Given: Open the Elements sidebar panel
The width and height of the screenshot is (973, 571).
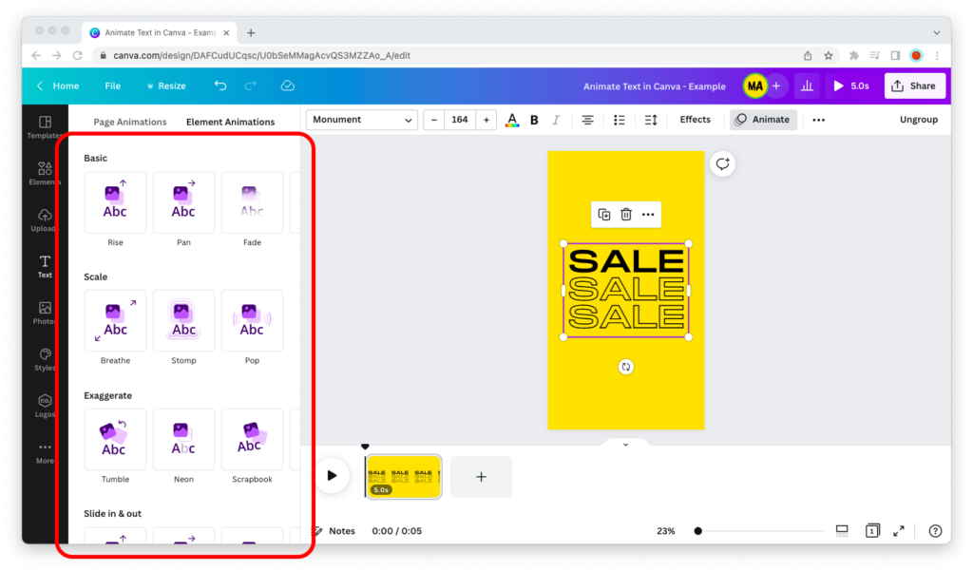Looking at the screenshot, I should click(x=45, y=174).
